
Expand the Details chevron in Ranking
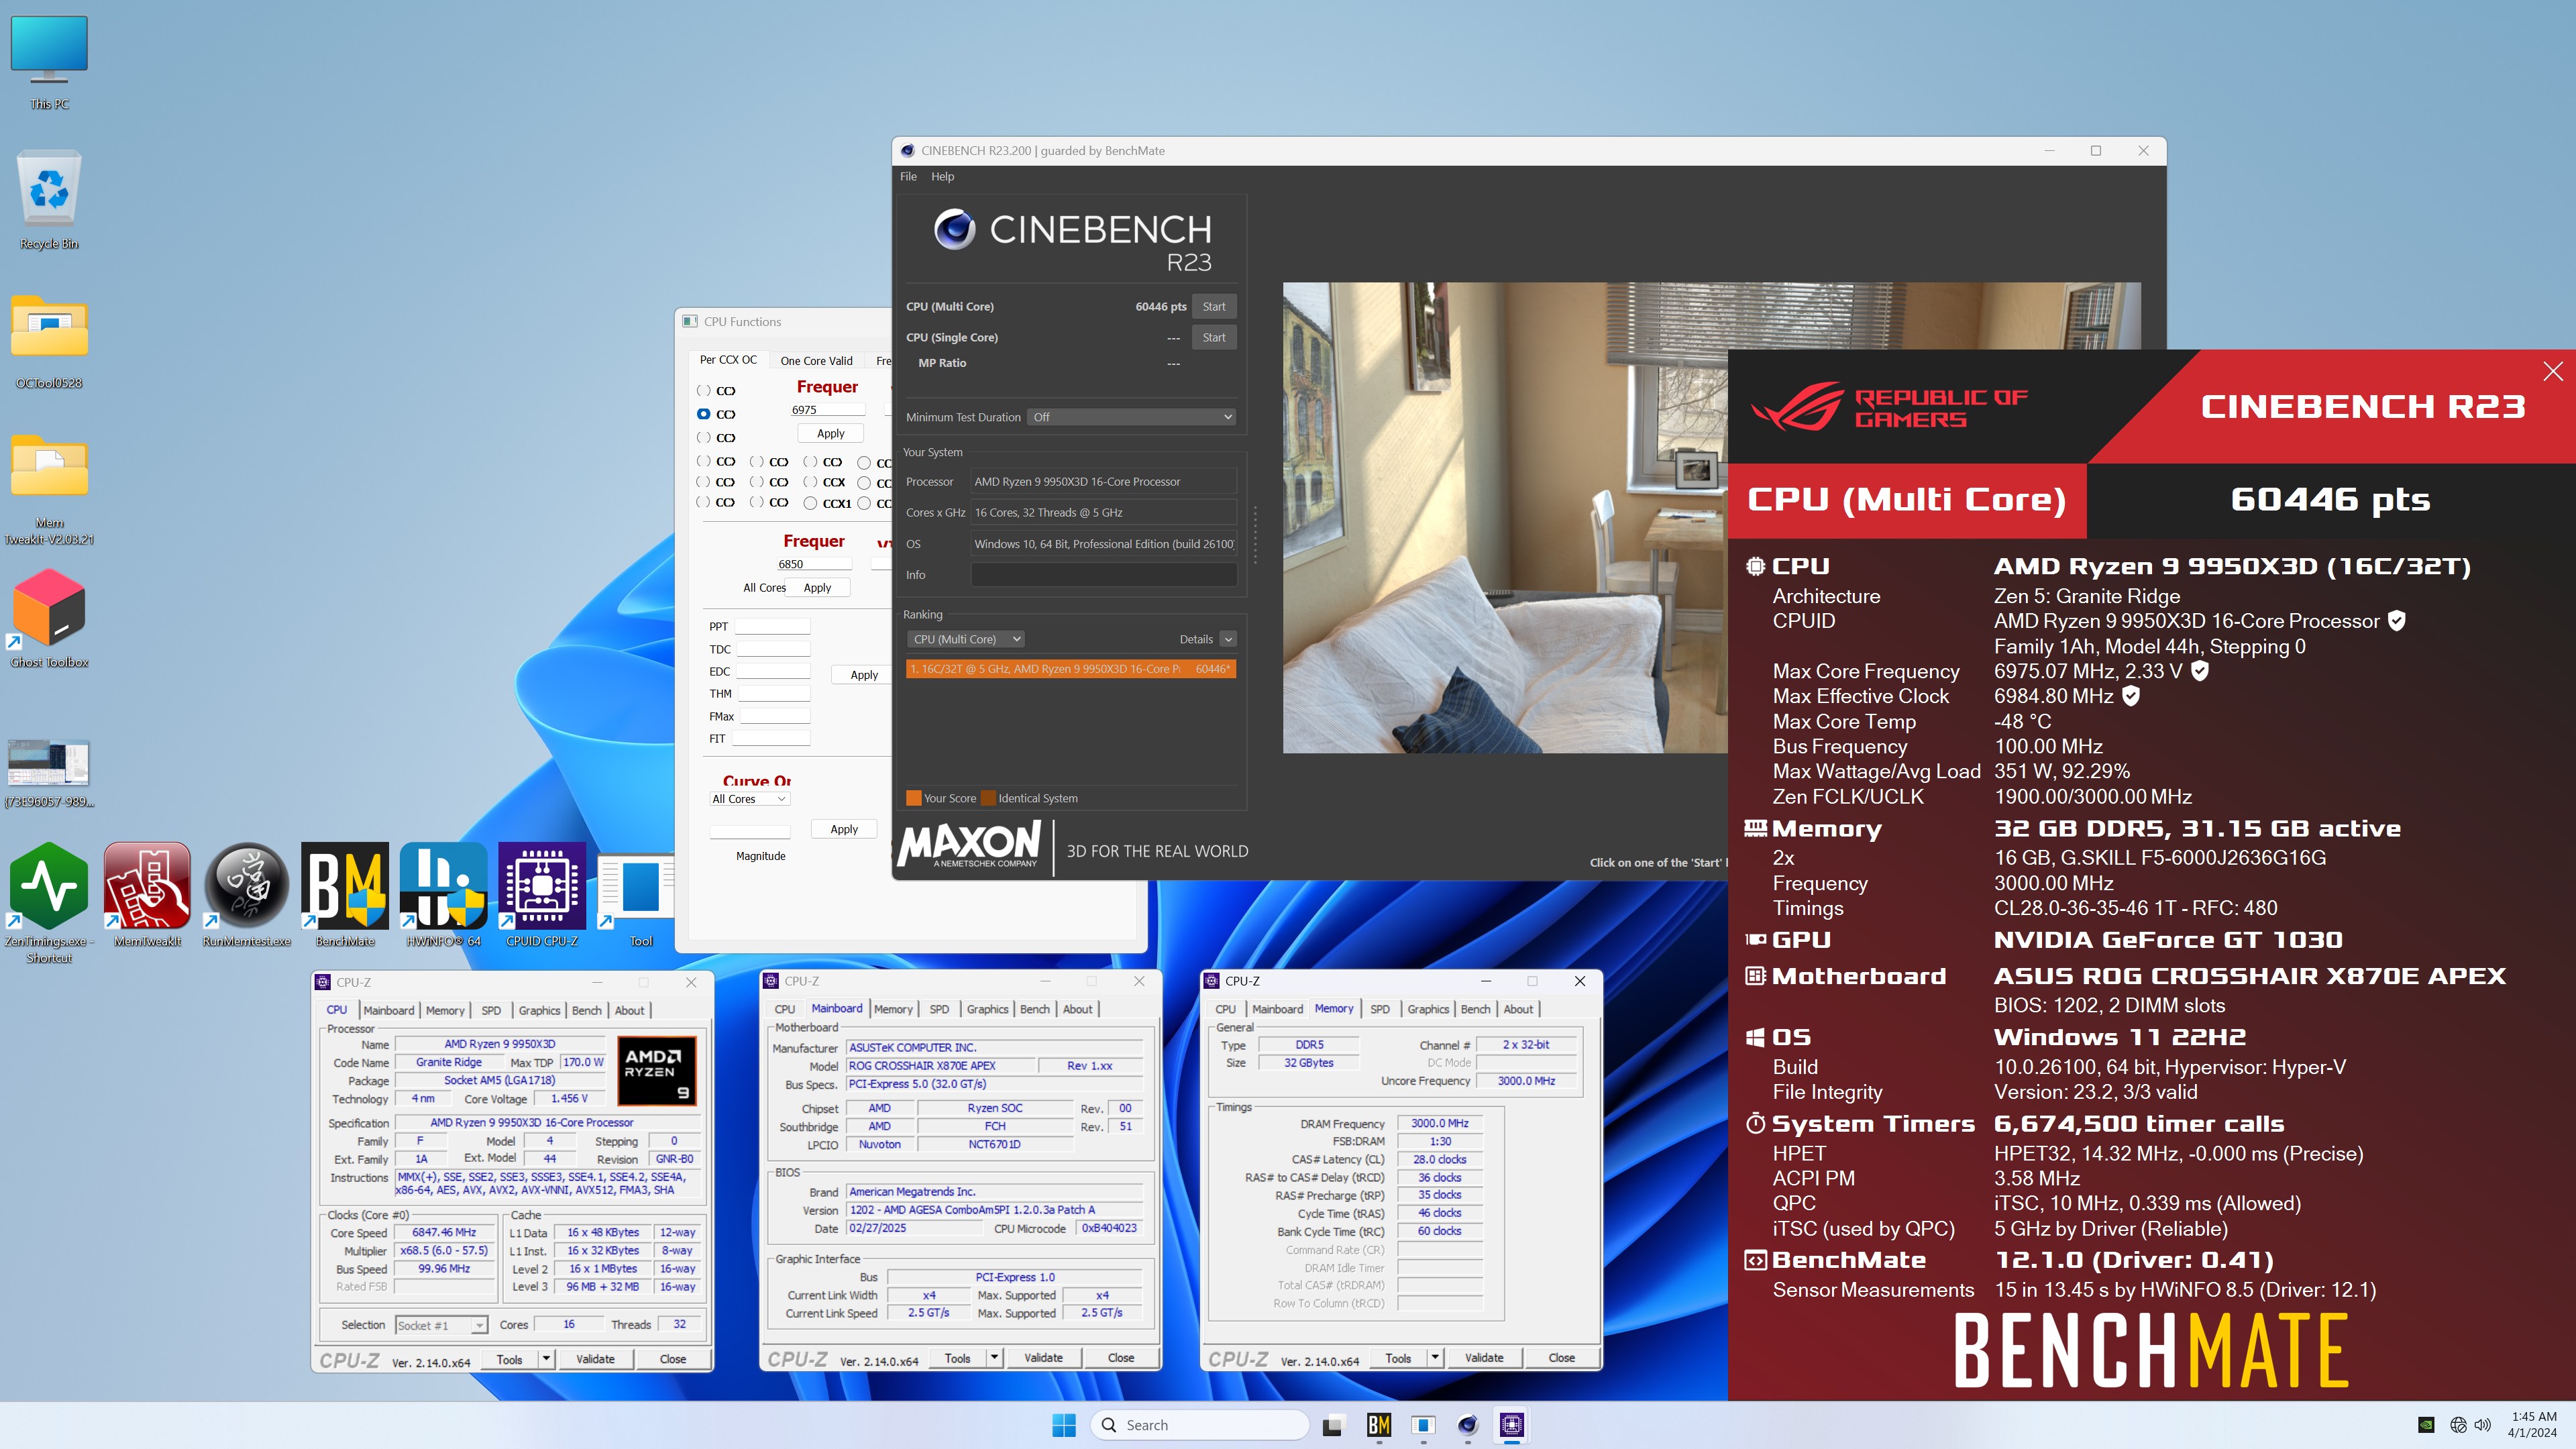[1228, 639]
